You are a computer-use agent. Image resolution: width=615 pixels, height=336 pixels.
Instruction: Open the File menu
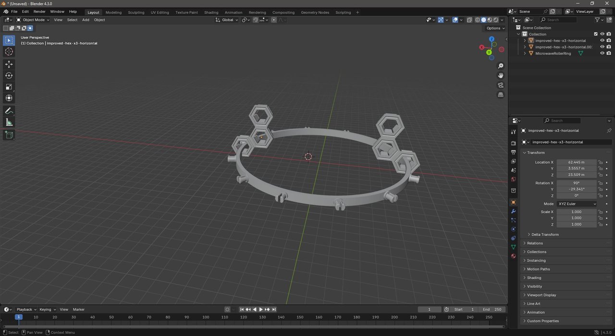14,12
